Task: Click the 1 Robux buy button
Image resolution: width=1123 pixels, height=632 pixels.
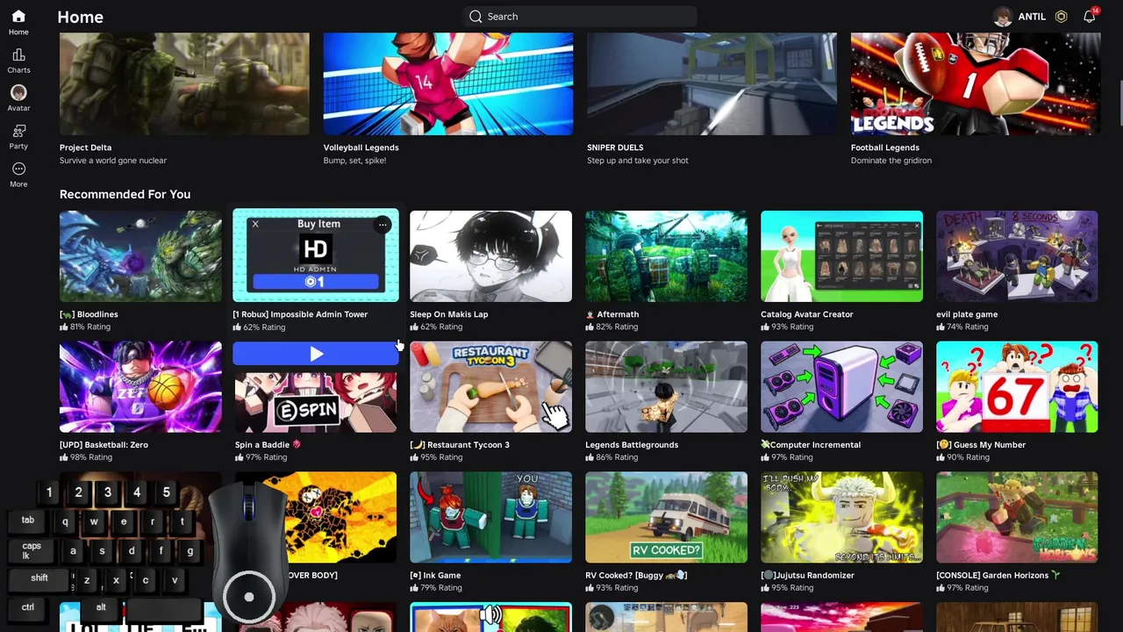Action: [315, 282]
